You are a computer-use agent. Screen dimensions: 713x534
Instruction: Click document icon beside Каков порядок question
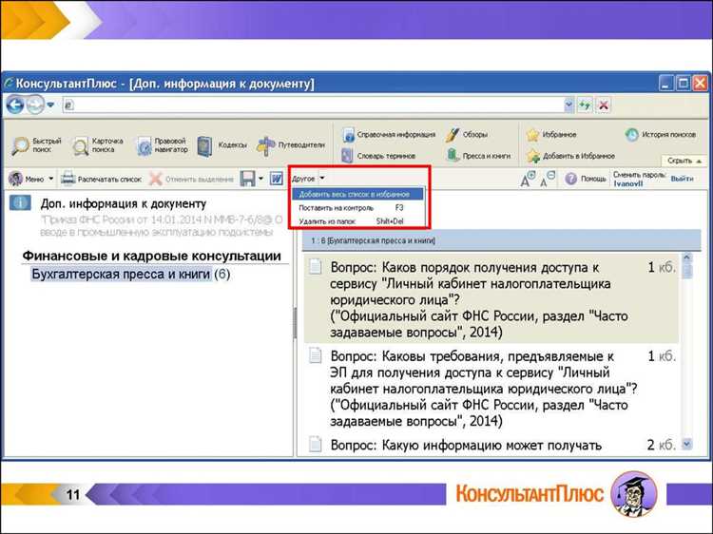315,266
